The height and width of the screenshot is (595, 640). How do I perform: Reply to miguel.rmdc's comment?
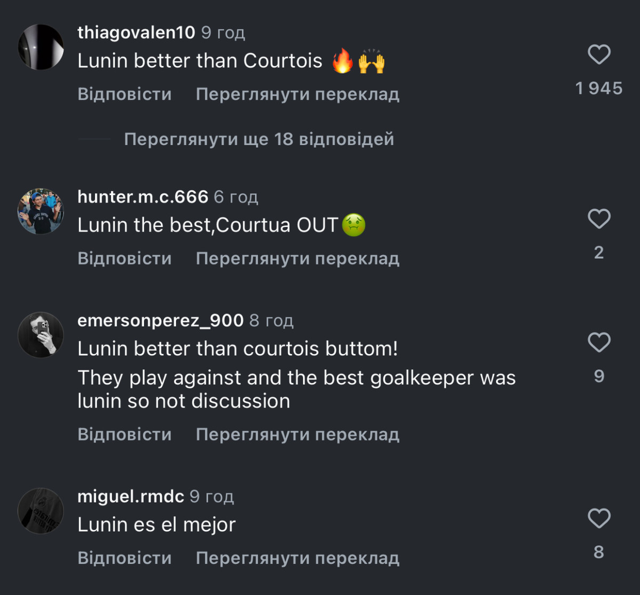124,558
